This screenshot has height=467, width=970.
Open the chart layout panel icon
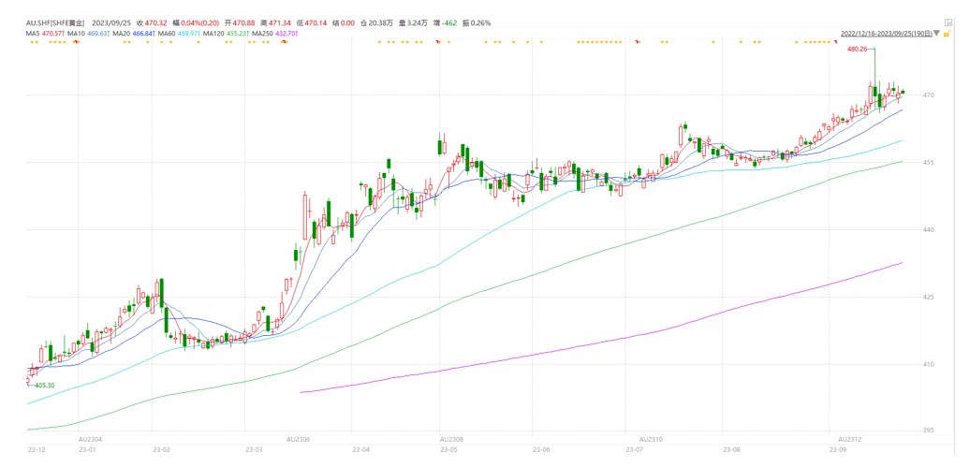(x=948, y=22)
